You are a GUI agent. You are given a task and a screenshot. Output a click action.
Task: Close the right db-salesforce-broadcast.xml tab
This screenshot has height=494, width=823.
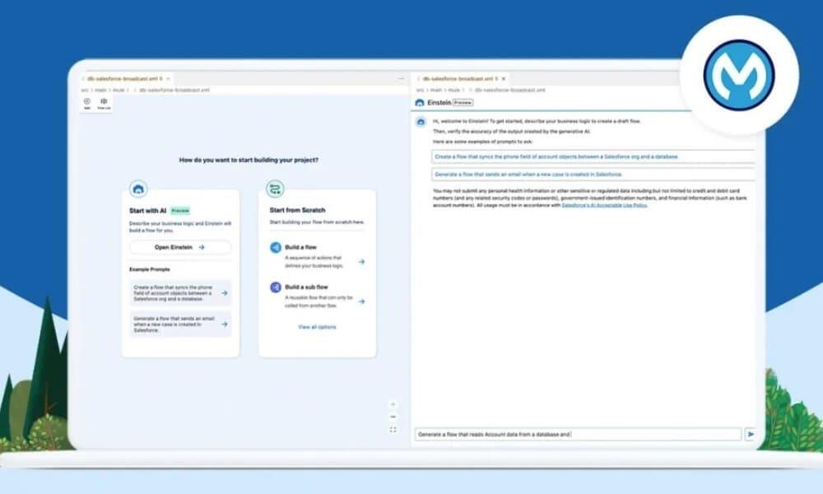[504, 79]
